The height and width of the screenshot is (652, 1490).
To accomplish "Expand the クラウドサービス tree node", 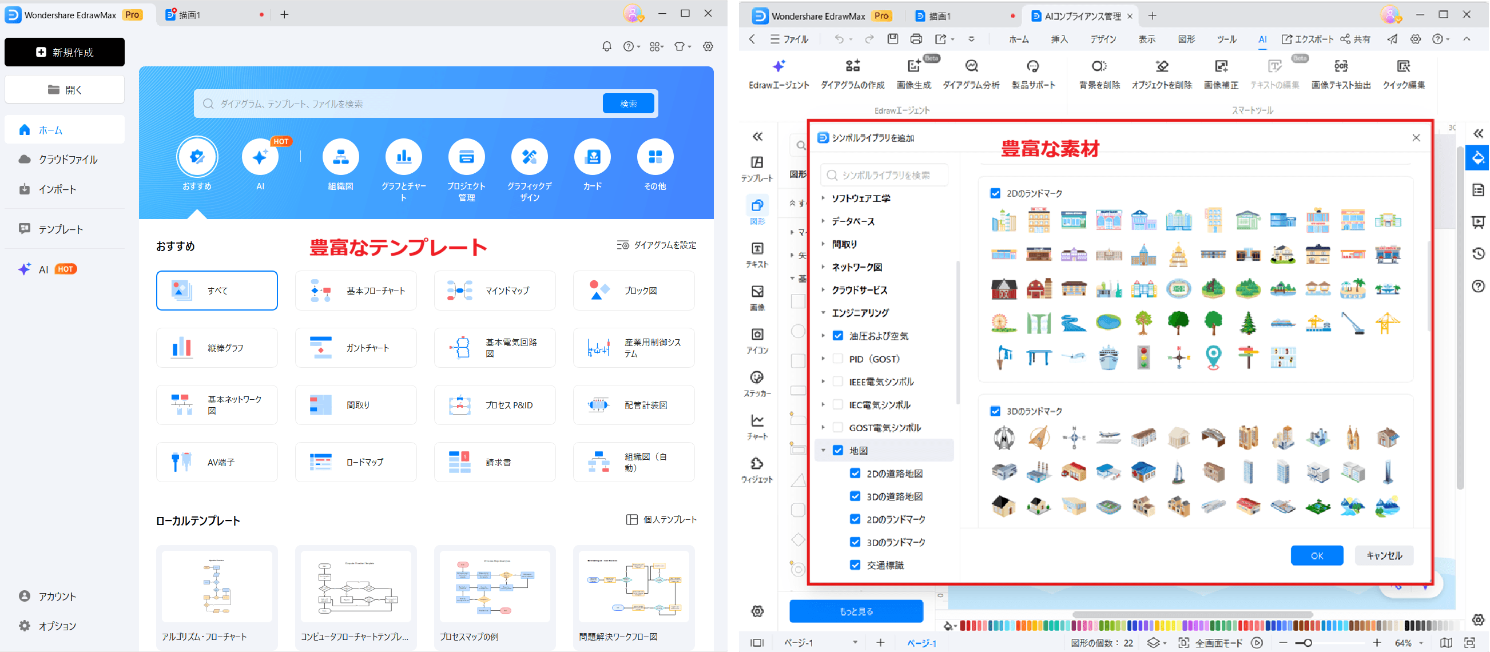I will tap(823, 290).
